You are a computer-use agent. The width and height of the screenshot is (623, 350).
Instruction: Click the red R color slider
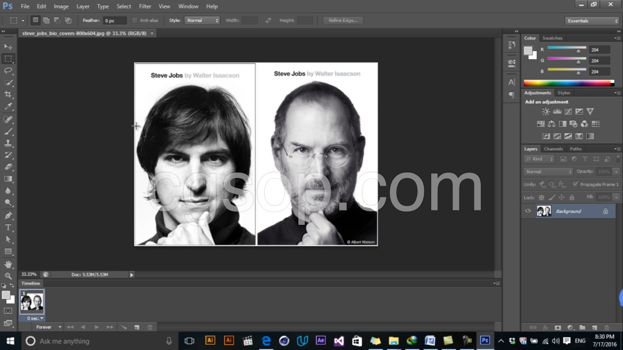click(567, 49)
